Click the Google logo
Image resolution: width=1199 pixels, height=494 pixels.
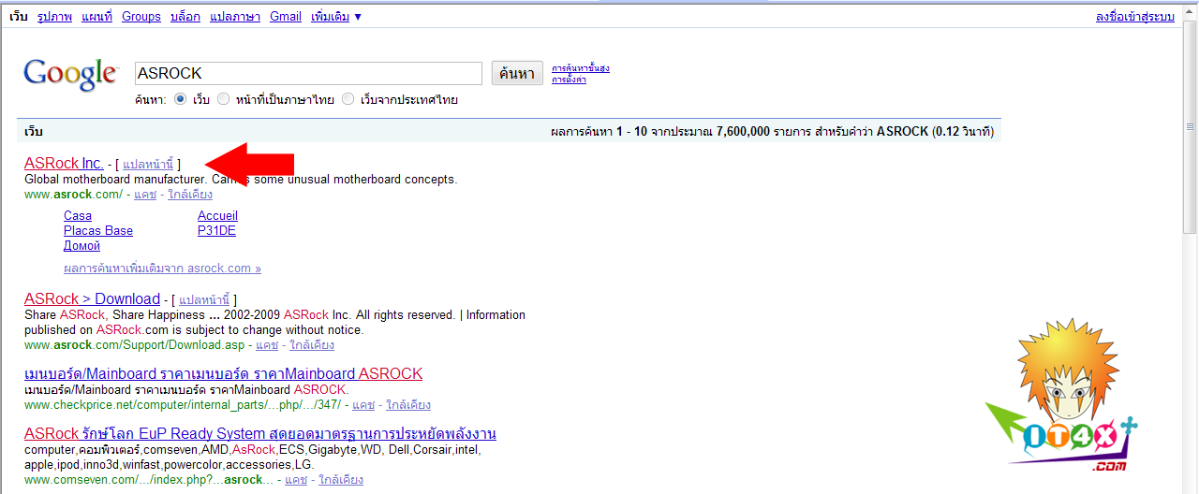(x=71, y=74)
